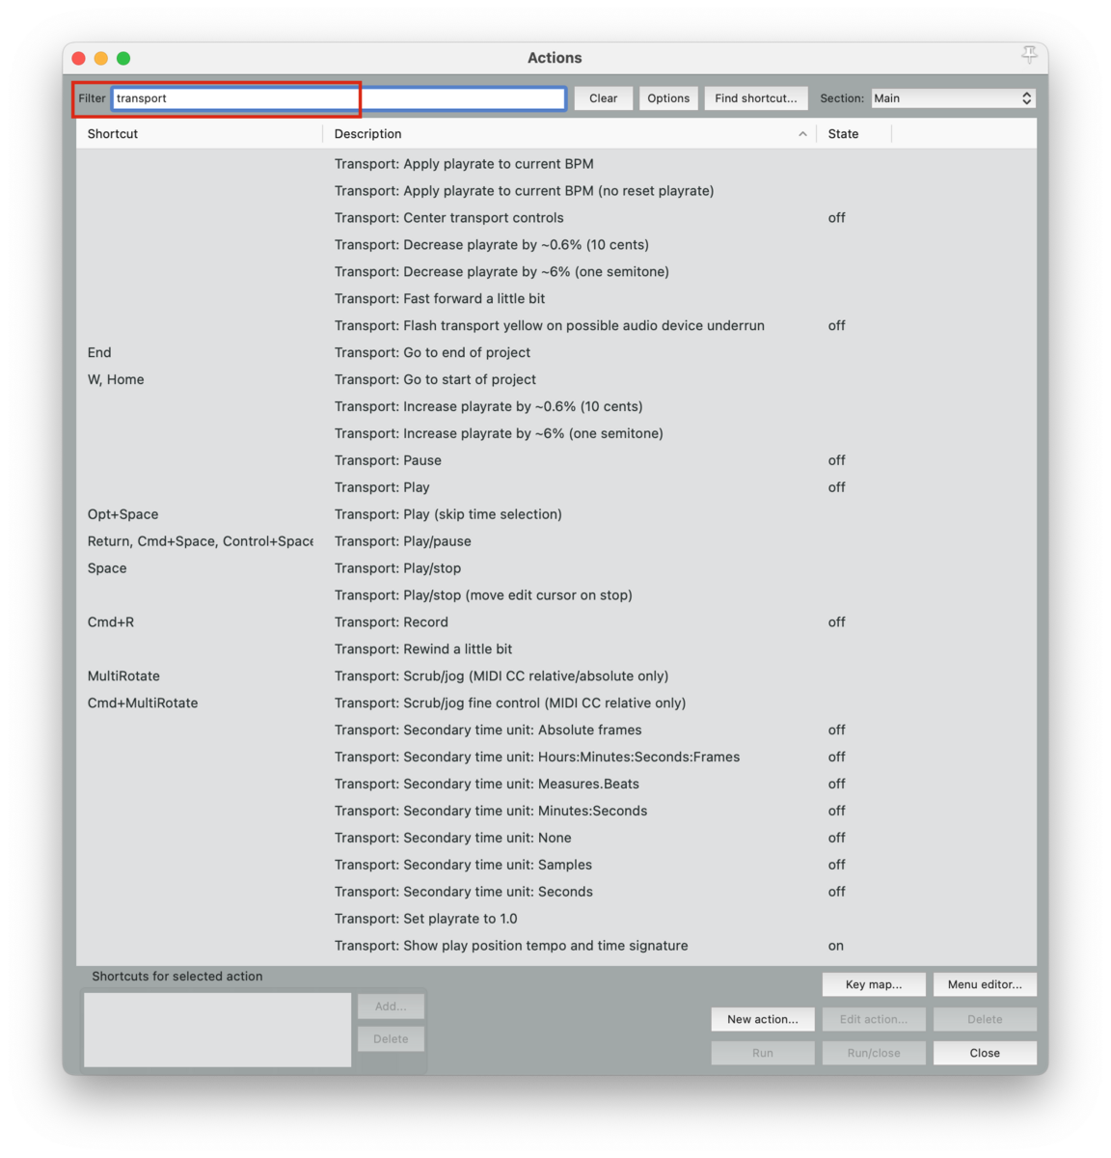
Task: Select Flash transport yellow on audio underrun action
Action: pos(549,326)
